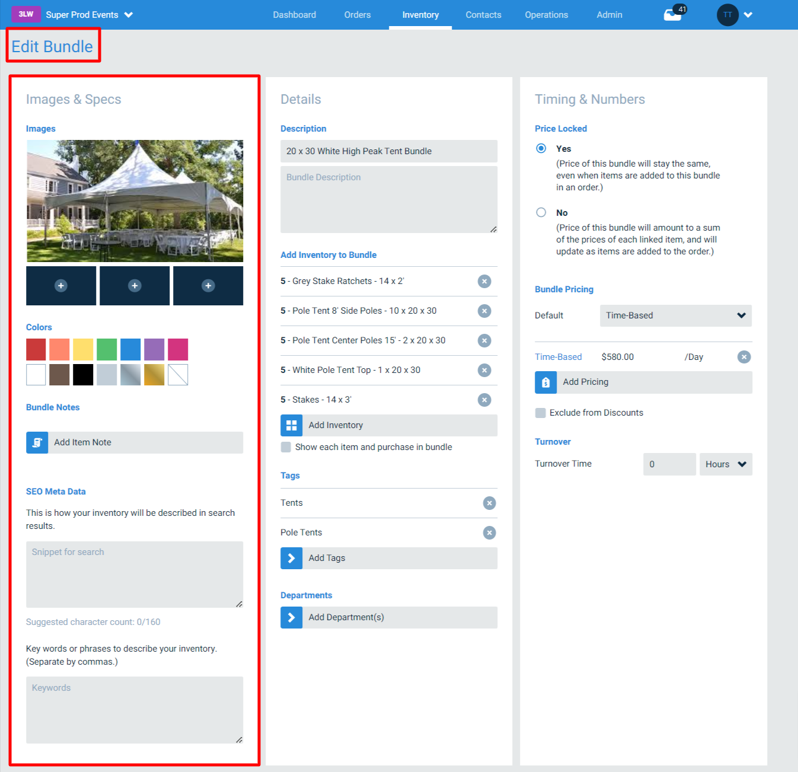This screenshot has height=772, width=798.
Task: Check Show each item and purchase in bundle
Action: click(286, 447)
